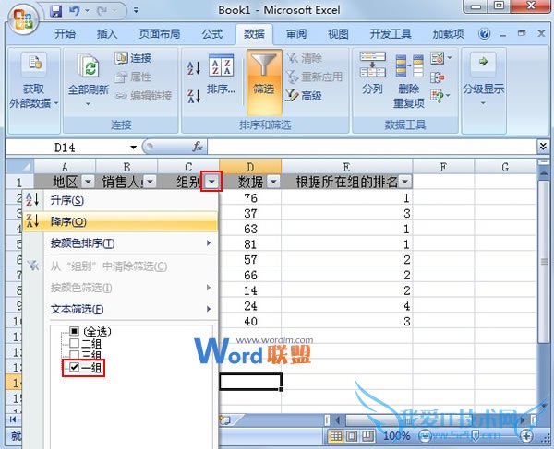The height and width of the screenshot is (449, 554).
Task: Choose 降序(O) in the filter menu
Action: (x=120, y=222)
